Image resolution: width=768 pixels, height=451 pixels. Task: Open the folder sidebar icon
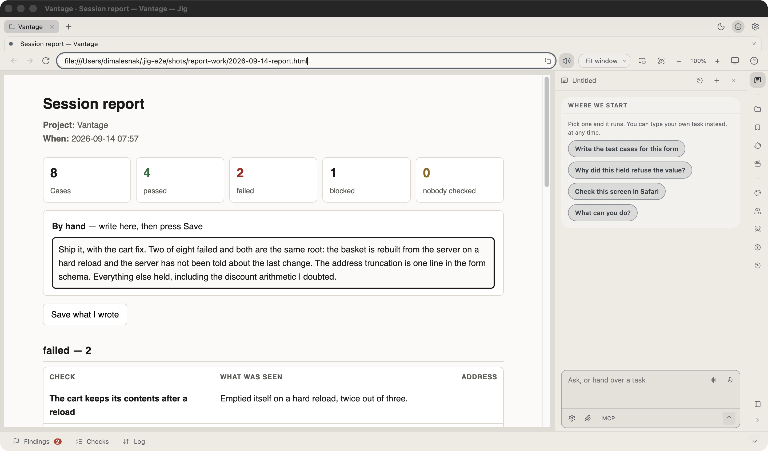coord(757,109)
